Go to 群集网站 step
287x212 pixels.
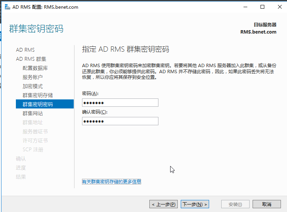click(x=33, y=114)
